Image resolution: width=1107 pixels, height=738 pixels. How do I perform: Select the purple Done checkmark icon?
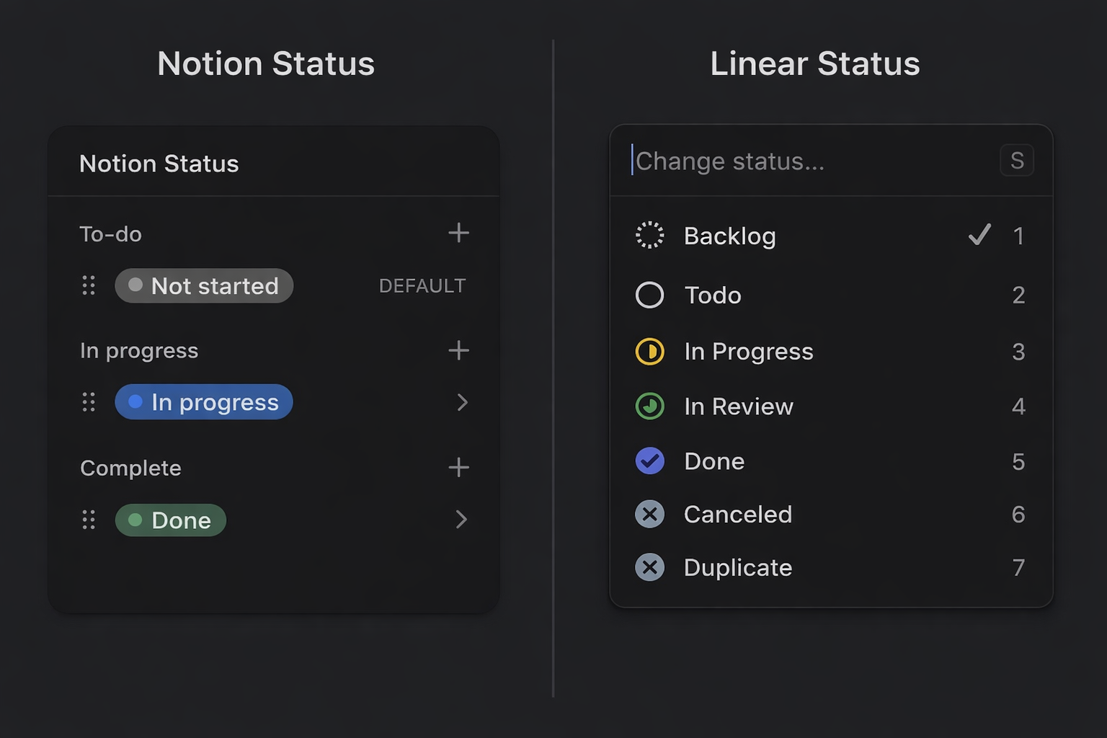[x=649, y=461]
